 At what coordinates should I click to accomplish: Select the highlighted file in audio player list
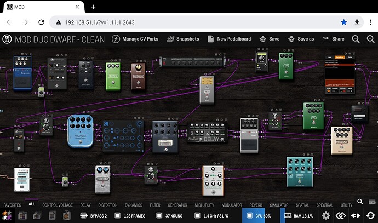point(340,64)
